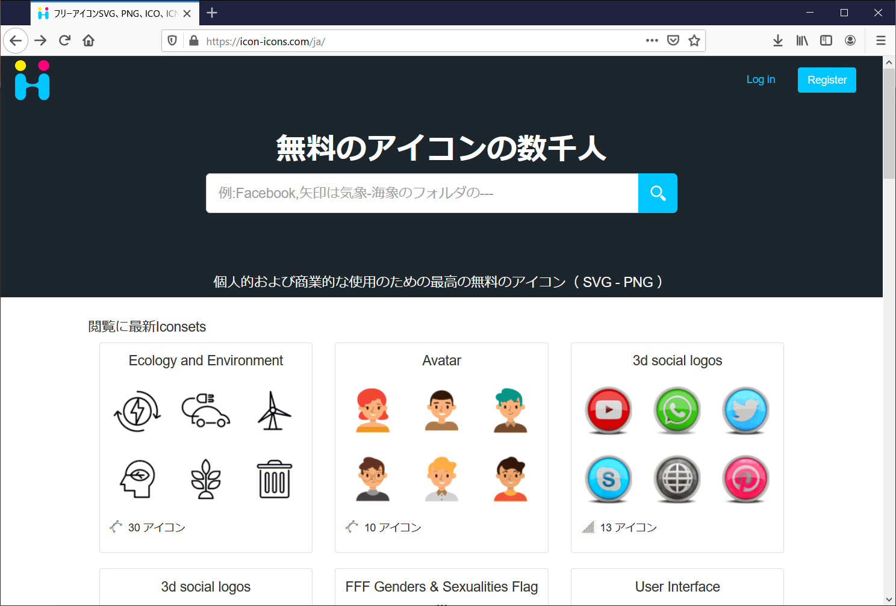Open the 3D Pinterest logo icon
This screenshot has width=896, height=606.
click(746, 479)
